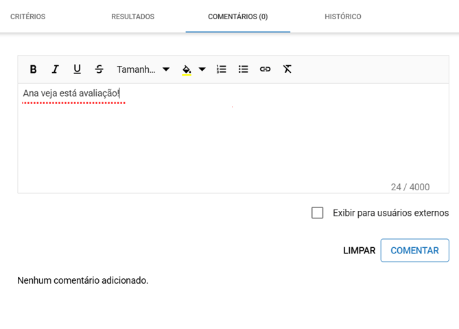Toggle bold formatting in the comment editor
459x329 pixels.
[x=33, y=69]
